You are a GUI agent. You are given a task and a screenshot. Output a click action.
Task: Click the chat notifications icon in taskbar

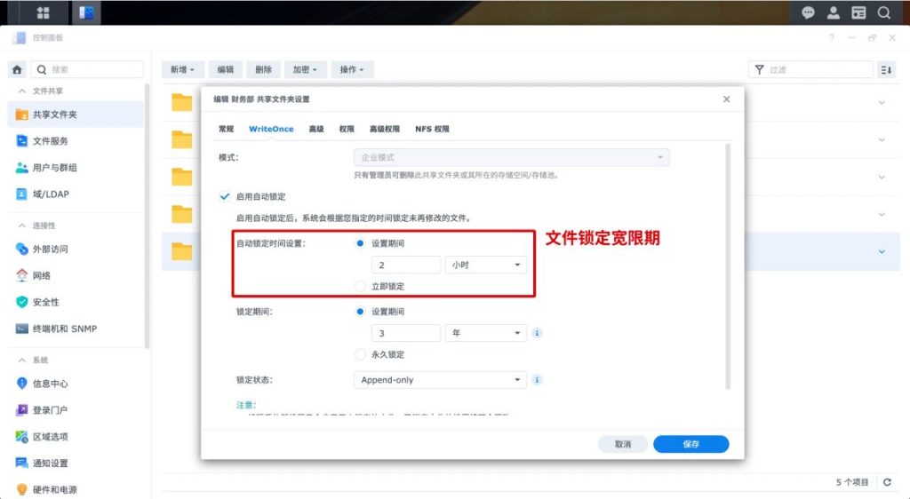click(x=808, y=12)
